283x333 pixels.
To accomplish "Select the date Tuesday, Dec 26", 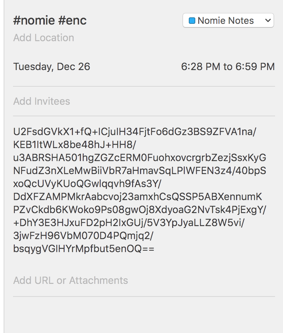I will [x=52, y=67].
